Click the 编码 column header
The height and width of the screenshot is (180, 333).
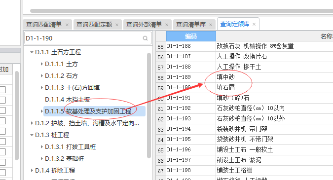(x=191, y=36)
